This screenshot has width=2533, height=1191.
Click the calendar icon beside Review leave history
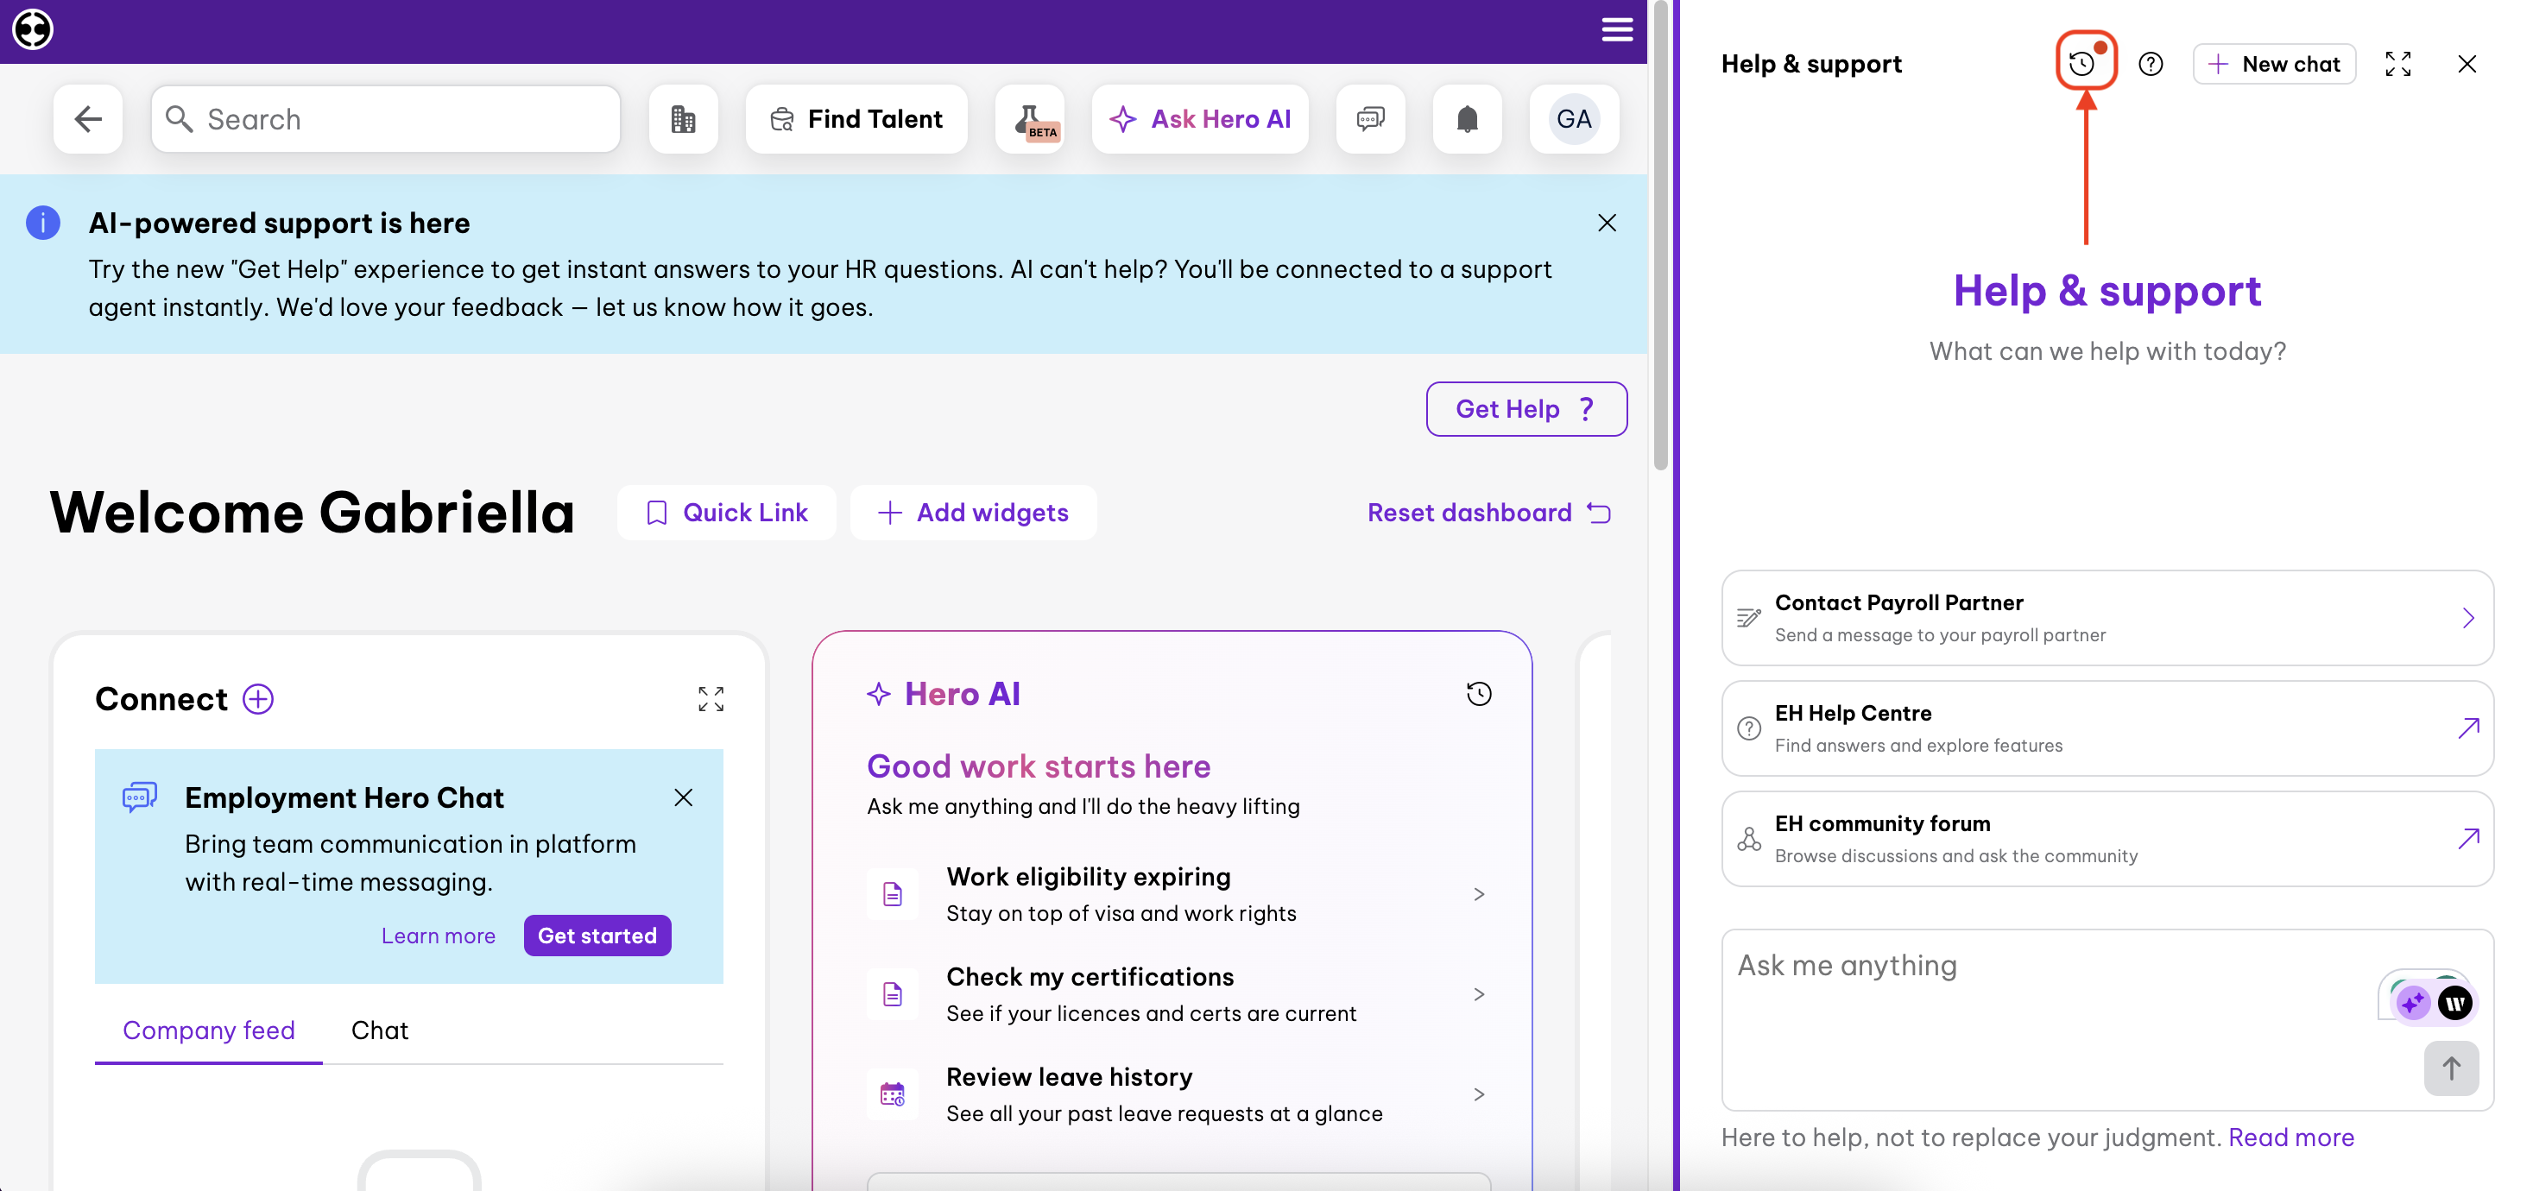click(x=893, y=1094)
